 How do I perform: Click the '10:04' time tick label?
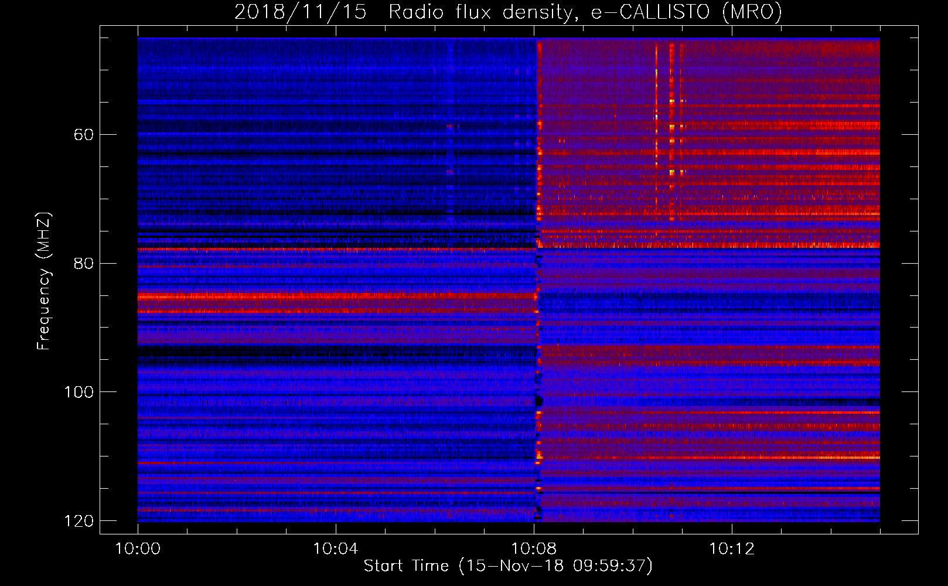336,549
